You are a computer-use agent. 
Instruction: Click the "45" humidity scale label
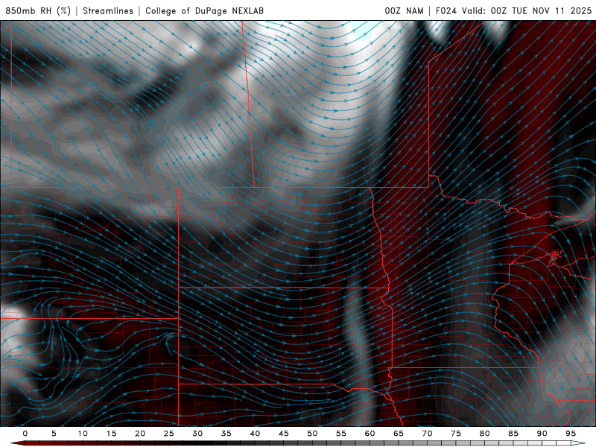click(284, 434)
